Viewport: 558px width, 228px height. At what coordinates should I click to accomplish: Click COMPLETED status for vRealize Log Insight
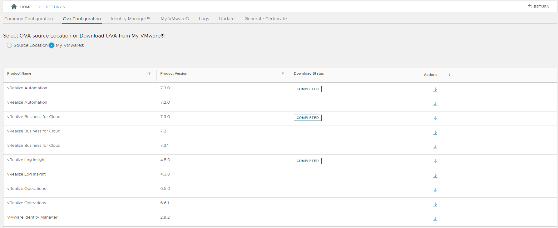pos(307,161)
